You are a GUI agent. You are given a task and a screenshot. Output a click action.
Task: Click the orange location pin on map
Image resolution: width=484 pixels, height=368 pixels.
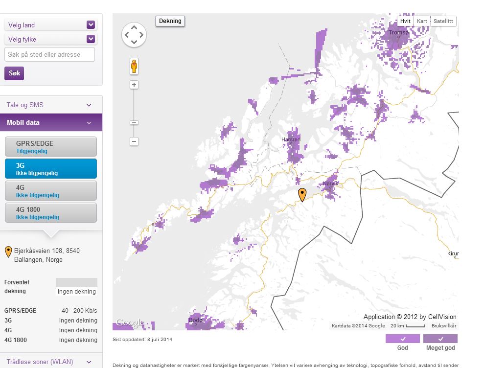(x=302, y=194)
